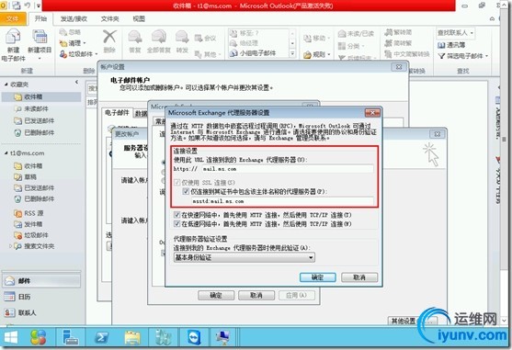This screenshot has width=512, height=350.
Task: Click the msstd:mail.ms.com principal name field
Action: pos(282,201)
